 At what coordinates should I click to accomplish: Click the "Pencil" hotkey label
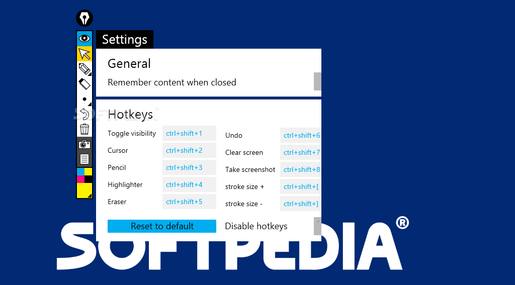[x=117, y=167]
